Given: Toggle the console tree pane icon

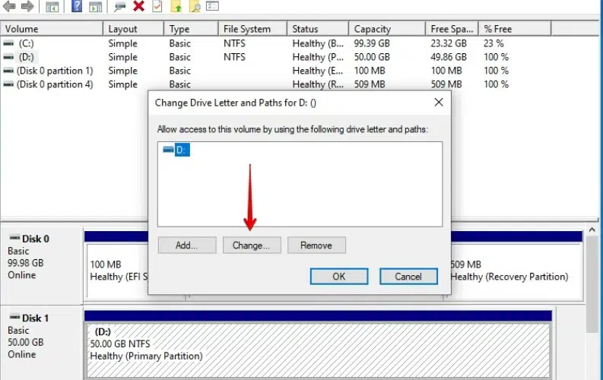Looking at the screenshot, I should (52, 7).
